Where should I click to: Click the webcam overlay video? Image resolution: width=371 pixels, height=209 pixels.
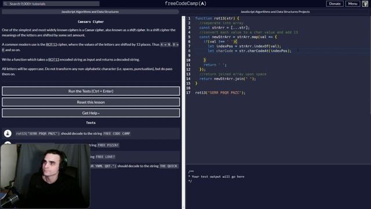pos(45,176)
